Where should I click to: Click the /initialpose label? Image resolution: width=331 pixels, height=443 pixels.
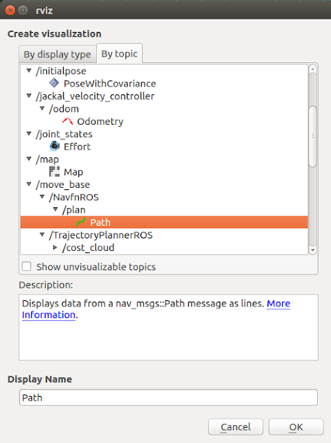(61, 71)
